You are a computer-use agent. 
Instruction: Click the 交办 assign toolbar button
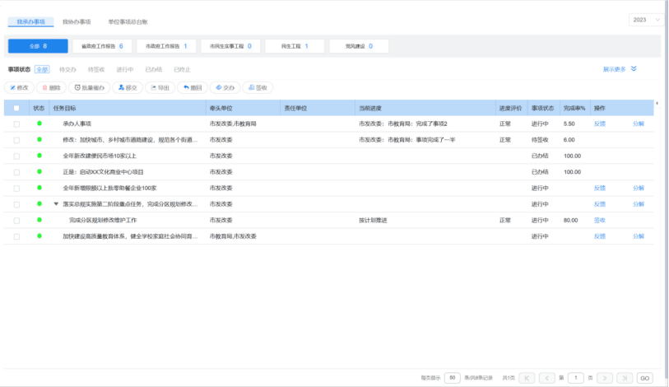click(225, 87)
